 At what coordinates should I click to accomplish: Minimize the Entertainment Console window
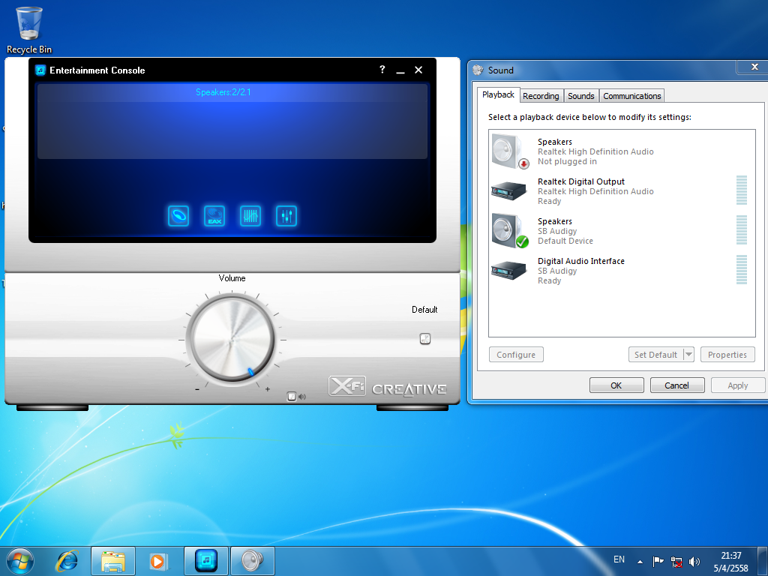pyautogui.click(x=400, y=70)
